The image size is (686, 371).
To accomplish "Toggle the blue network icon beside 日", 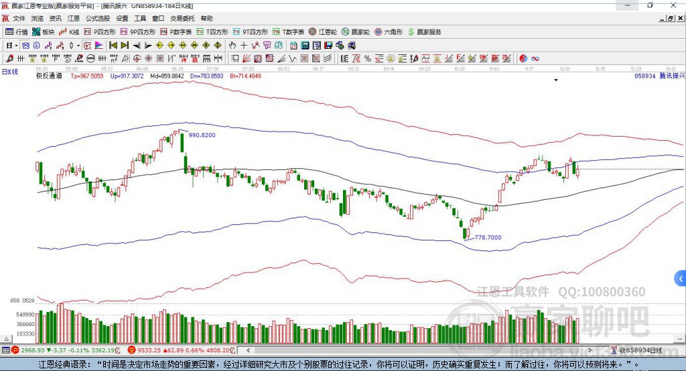I will [x=25, y=46].
